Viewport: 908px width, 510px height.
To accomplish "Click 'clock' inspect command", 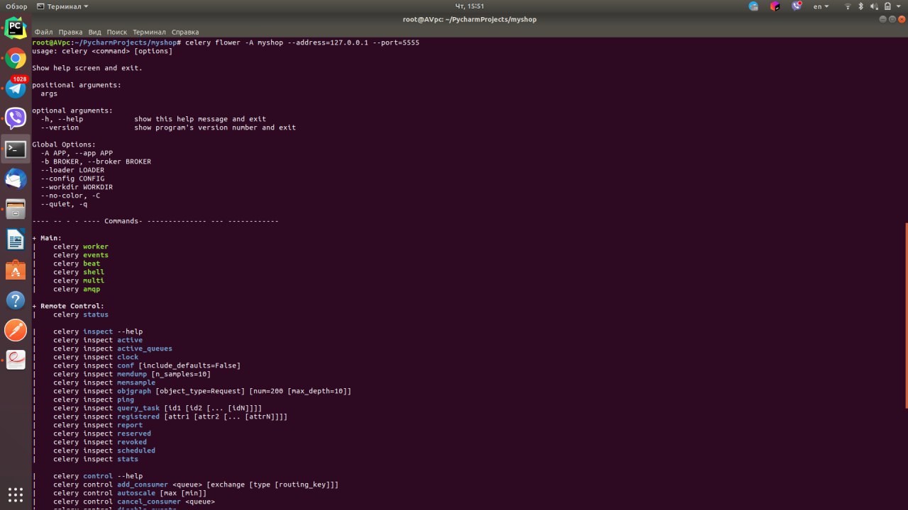I will coord(128,357).
